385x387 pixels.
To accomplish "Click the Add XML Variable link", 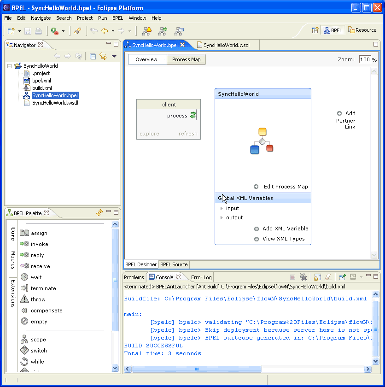I will pyautogui.click(x=281, y=229).
